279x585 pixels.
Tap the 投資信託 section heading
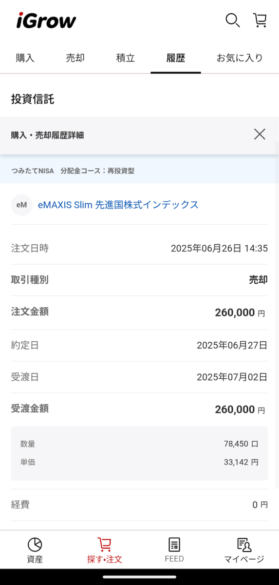[x=33, y=99]
